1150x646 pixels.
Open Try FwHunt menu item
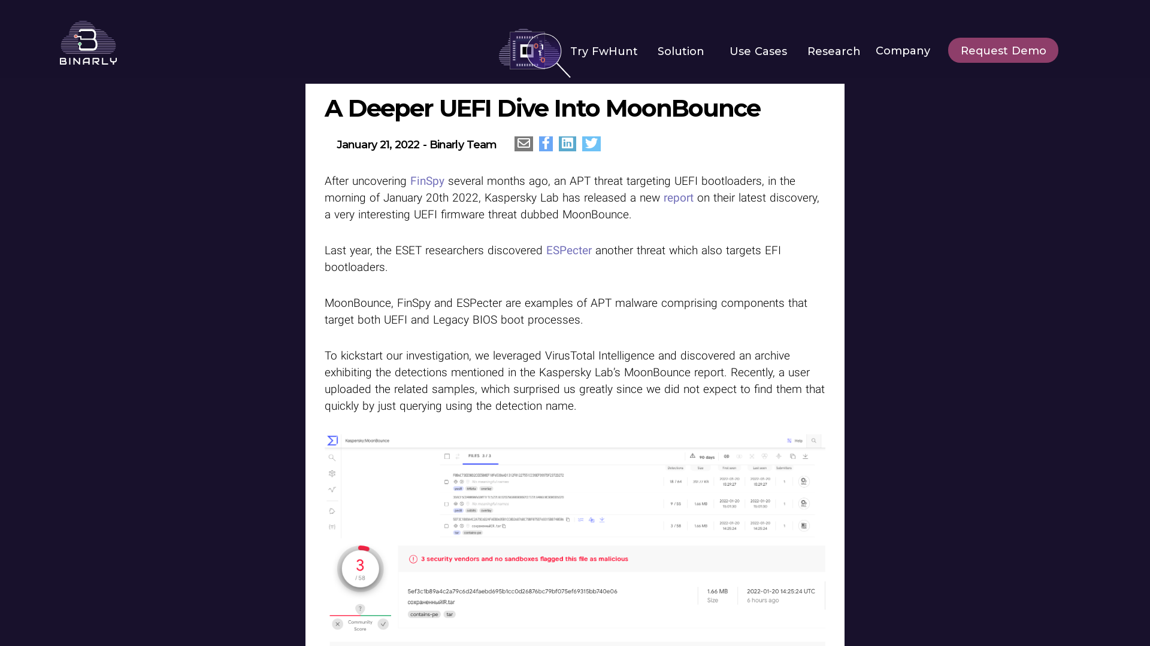pyautogui.click(x=604, y=51)
